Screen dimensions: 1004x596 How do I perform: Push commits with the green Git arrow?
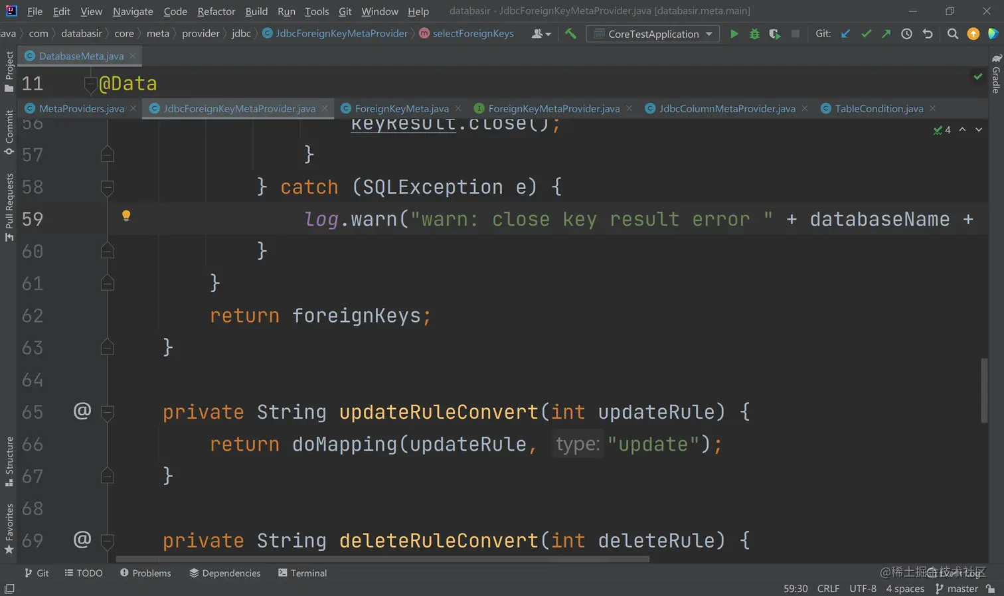886,34
